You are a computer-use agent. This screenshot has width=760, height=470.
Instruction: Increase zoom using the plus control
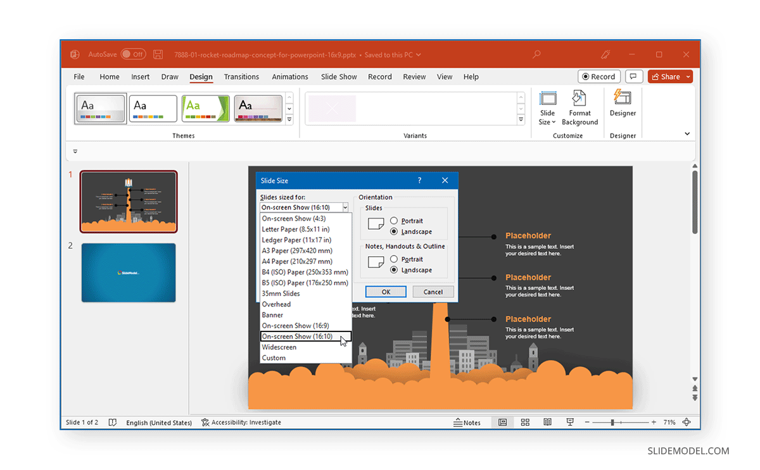654,422
